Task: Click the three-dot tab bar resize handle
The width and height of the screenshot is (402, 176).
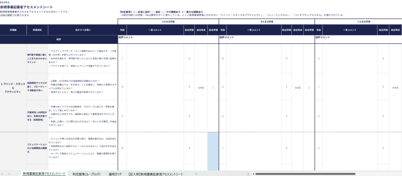Action: point(248,174)
